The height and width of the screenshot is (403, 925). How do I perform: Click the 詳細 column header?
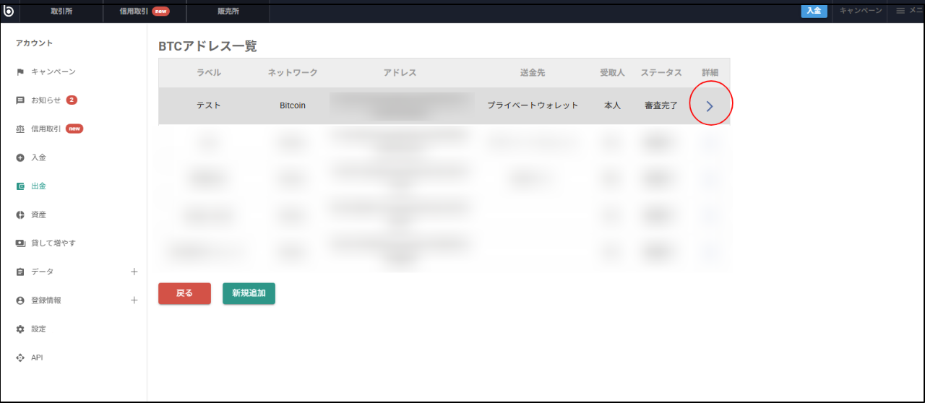click(710, 73)
